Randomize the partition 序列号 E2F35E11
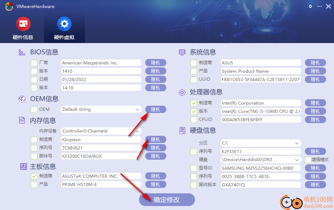 pyautogui.click(x=315, y=151)
